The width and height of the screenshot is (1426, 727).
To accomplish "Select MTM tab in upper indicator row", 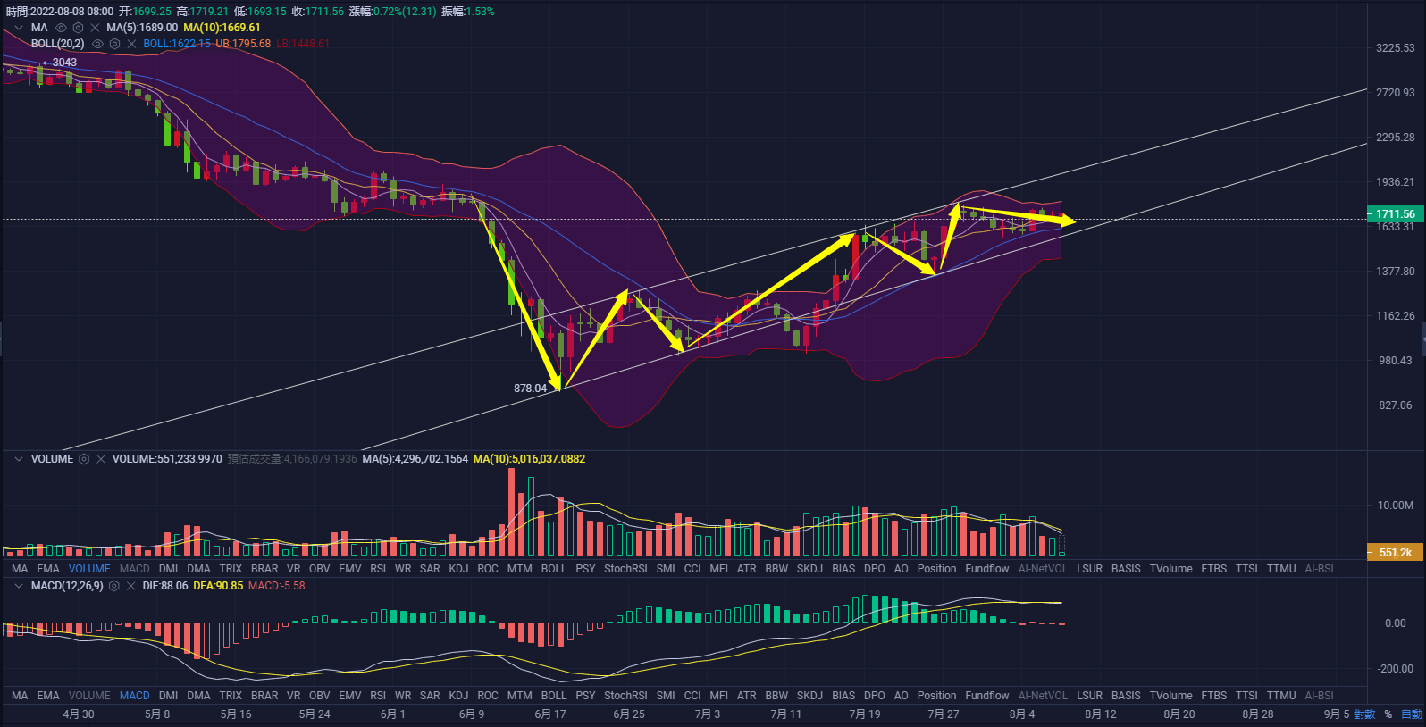I will (x=519, y=569).
